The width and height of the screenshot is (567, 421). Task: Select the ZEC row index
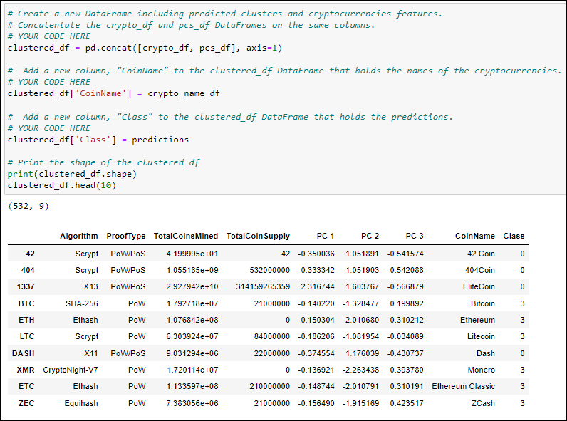[26, 403]
